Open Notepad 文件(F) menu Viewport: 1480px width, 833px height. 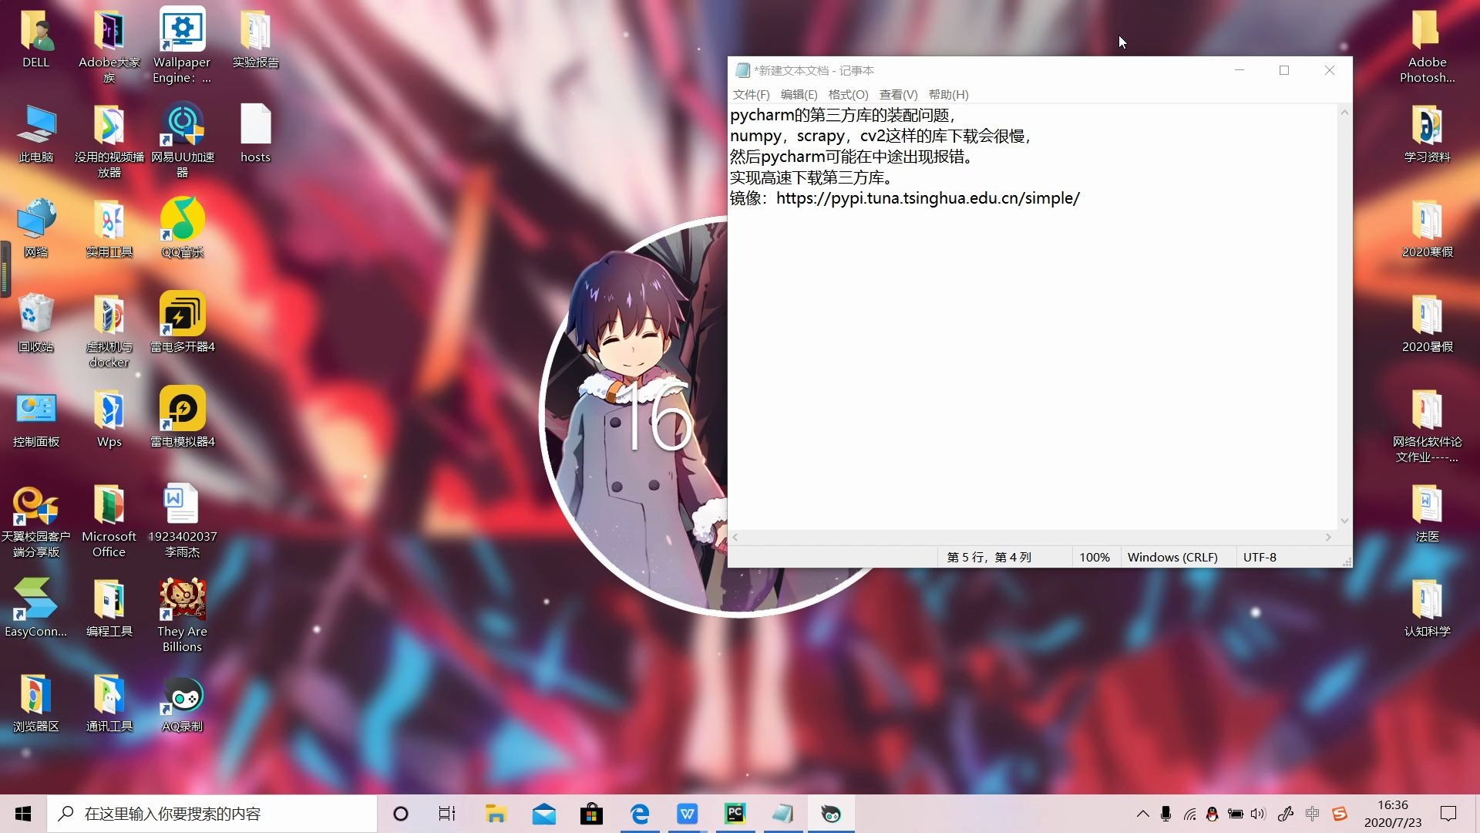[x=751, y=94]
